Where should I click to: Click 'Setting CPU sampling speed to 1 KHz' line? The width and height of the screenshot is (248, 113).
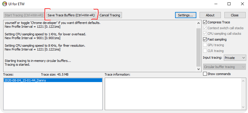46,34
